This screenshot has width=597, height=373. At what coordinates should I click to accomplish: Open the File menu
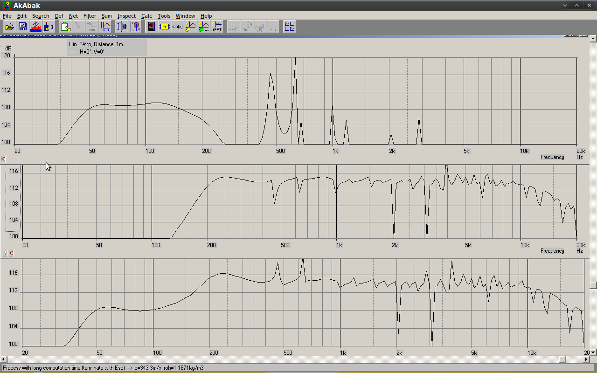click(7, 16)
